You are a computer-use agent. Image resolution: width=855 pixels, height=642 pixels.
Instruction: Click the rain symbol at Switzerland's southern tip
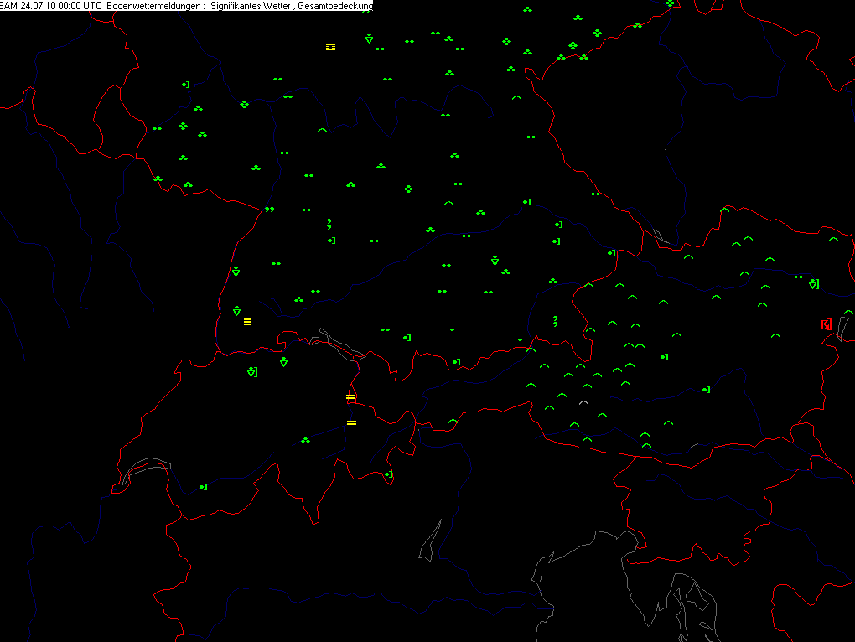(x=389, y=474)
